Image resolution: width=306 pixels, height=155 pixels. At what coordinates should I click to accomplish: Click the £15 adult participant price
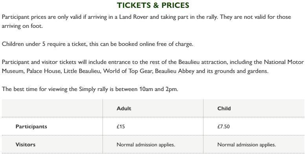click(121, 126)
